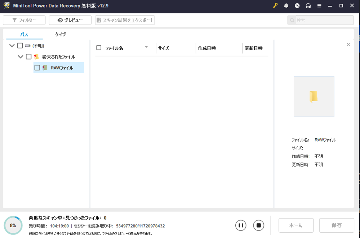This screenshot has height=238, width=360.
Task: Click the RAWファイル folder icon in tree
Action: (x=45, y=68)
